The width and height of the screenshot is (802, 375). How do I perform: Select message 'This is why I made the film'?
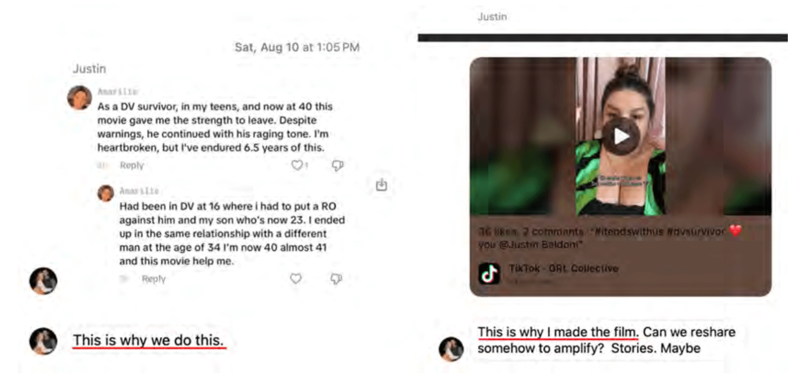click(x=606, y=340)
